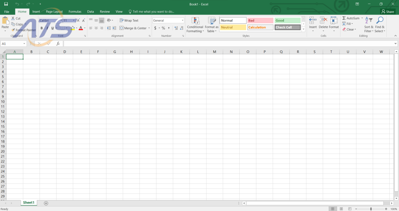Image resolution: width=399 pixels, height=211 pixels.
Task: Click the Decrease Font Size icon
Action: tap(83, 21)
